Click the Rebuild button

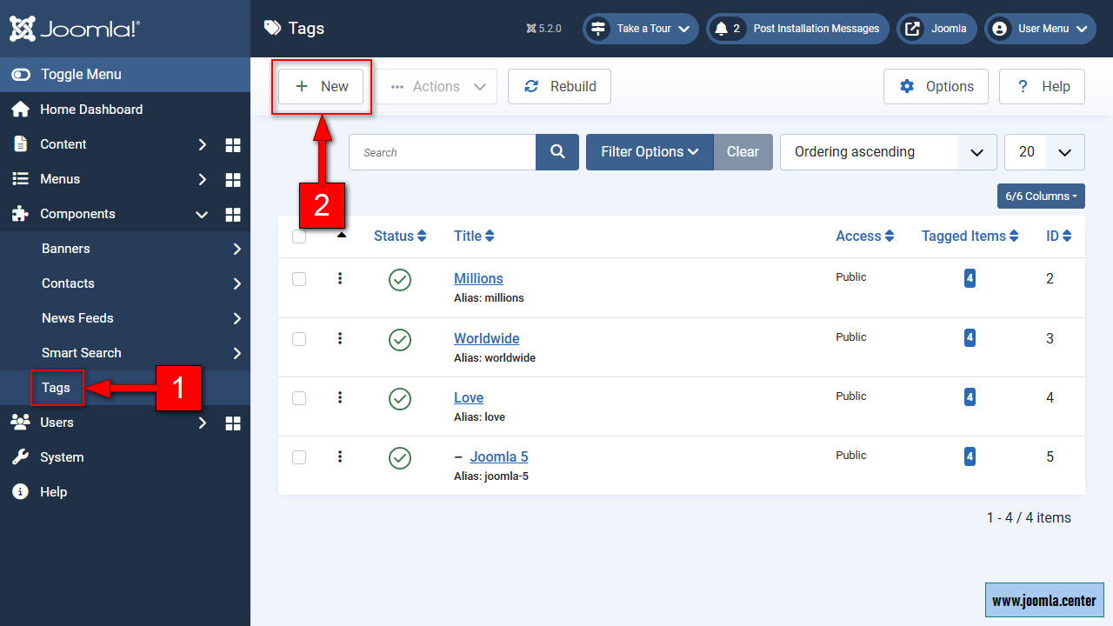click(x=559, y=87)
